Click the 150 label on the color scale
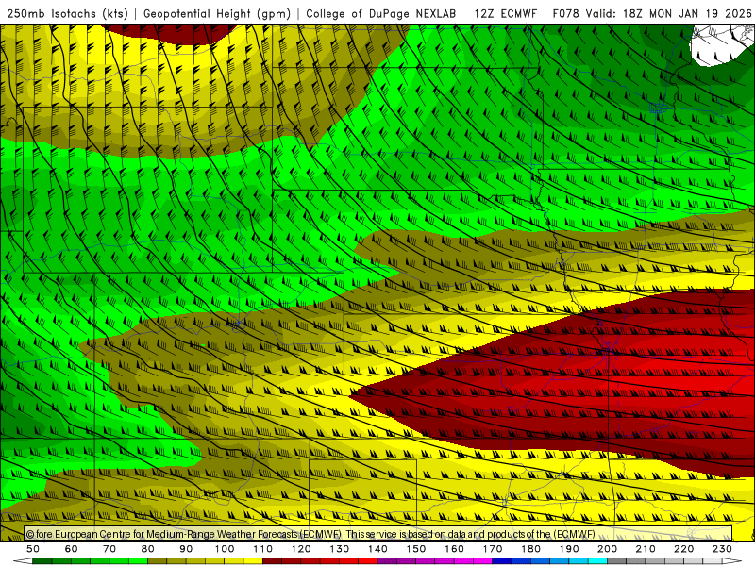This screenshot has width=755, height=566. click(416, 549)
